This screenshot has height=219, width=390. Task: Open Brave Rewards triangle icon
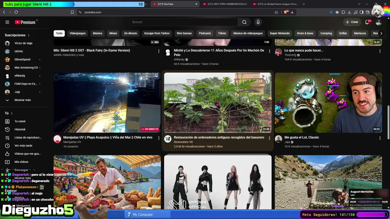tap(292, 12)
